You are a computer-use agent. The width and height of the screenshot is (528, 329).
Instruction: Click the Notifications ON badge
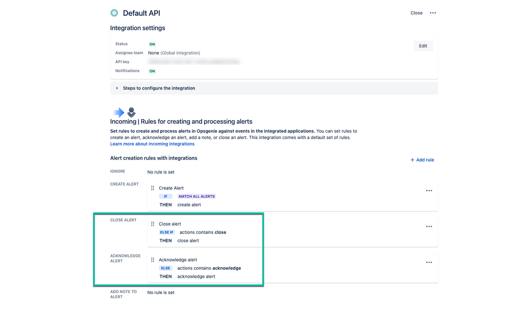[152, 71]
